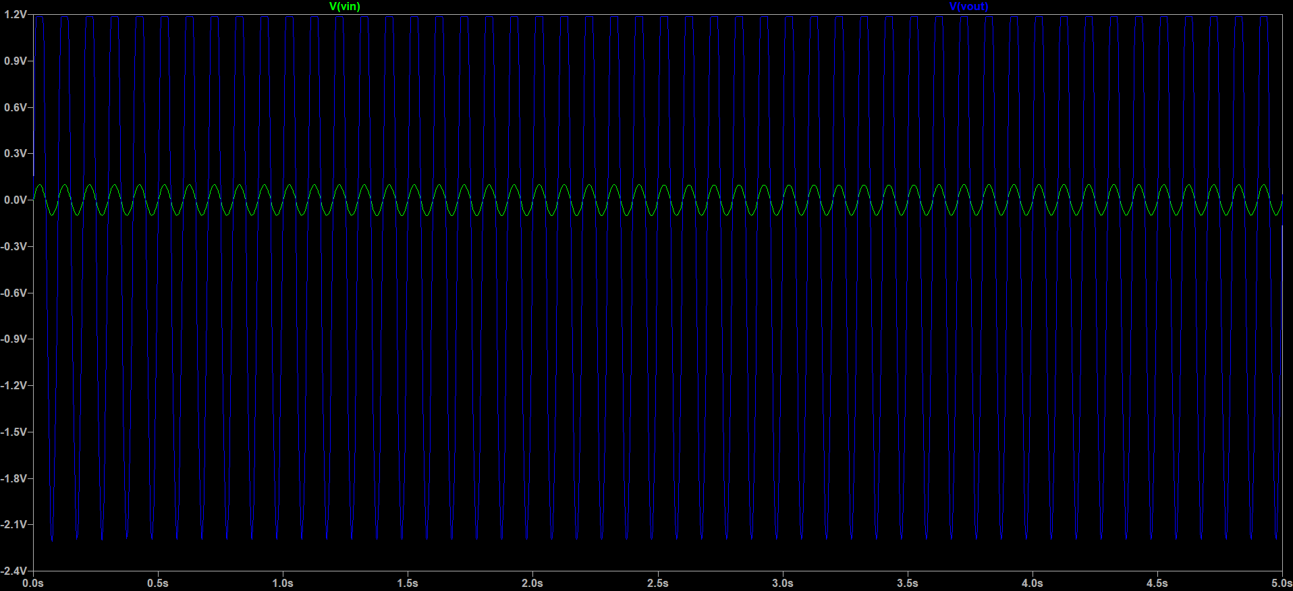Select the 0.6V vertical axis label
Screen dimensions: 1293x591
pos(16,107)
